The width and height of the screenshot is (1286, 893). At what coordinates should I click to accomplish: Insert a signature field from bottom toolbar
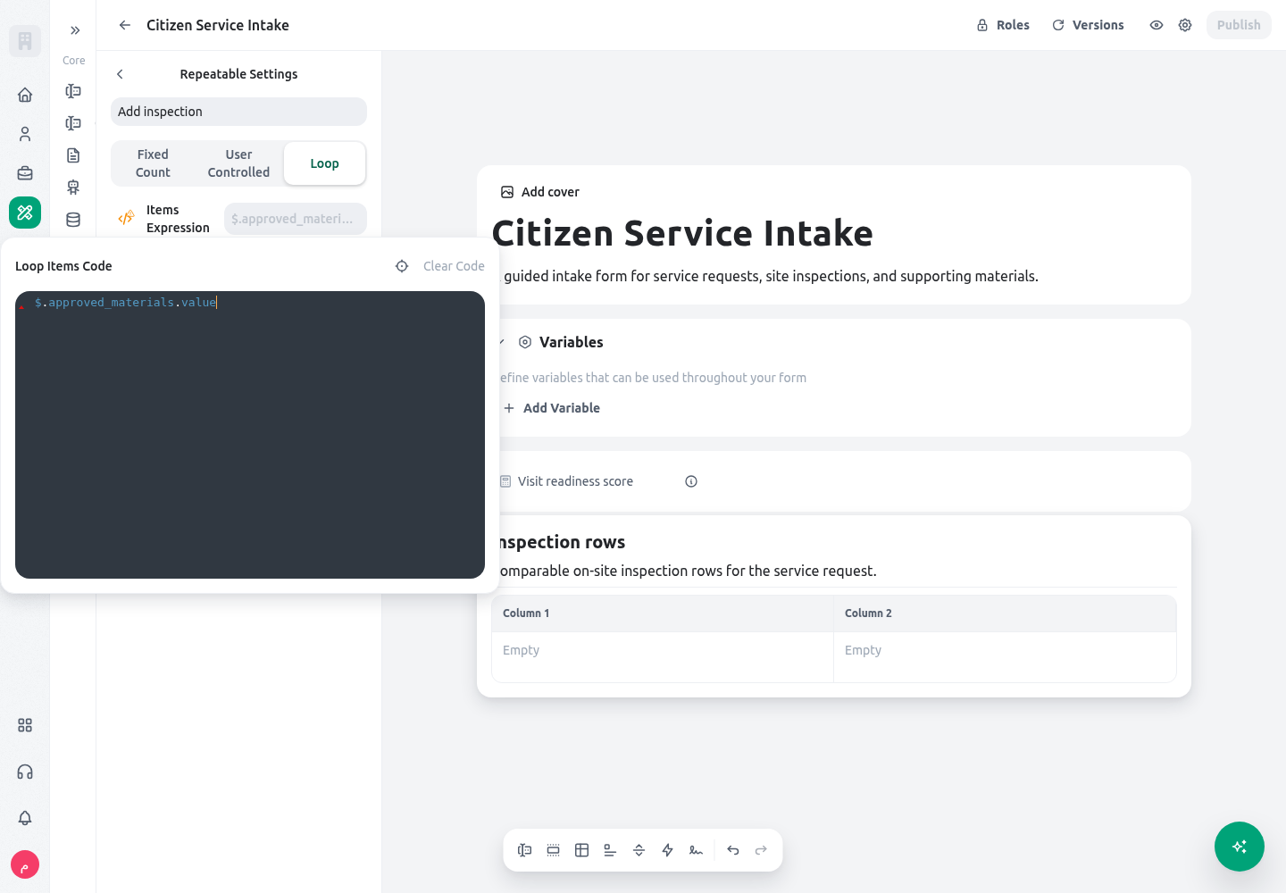pos(697,850)
